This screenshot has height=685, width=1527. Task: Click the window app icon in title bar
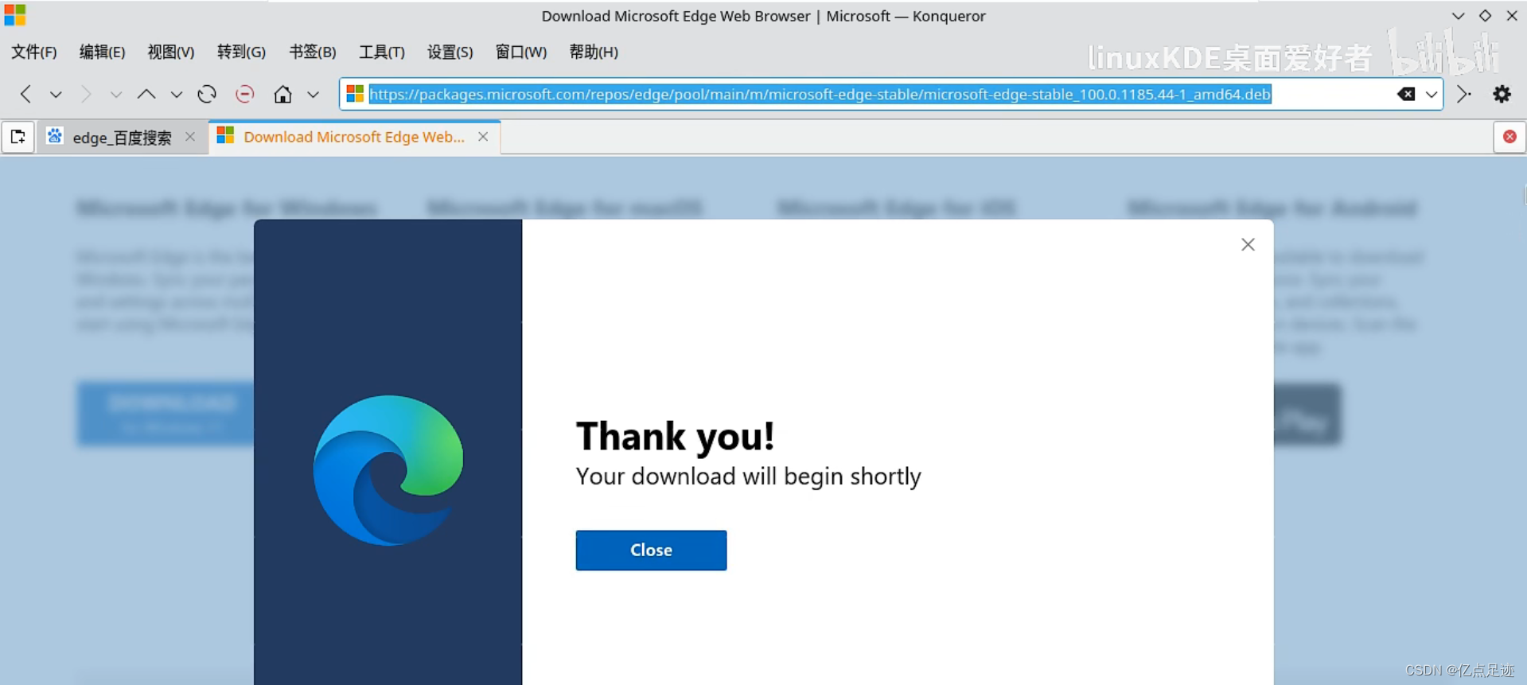pos(15,15)
